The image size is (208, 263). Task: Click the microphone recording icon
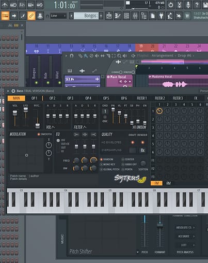click(x=188, y=5)
